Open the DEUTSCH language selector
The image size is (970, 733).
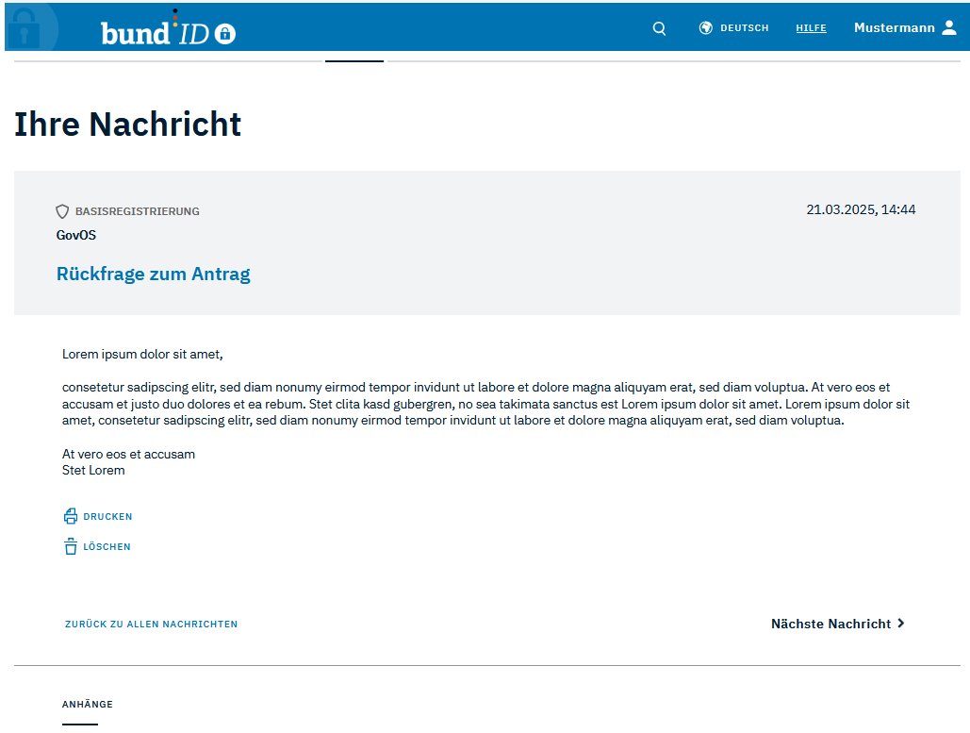click(744, 28)
